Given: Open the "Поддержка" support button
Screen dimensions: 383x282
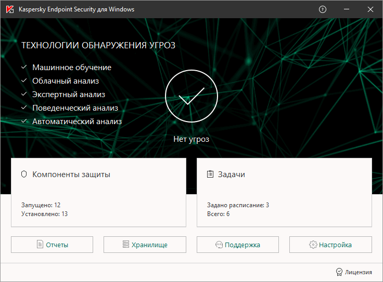Looking at the screenshot, I should pos(238,245).
